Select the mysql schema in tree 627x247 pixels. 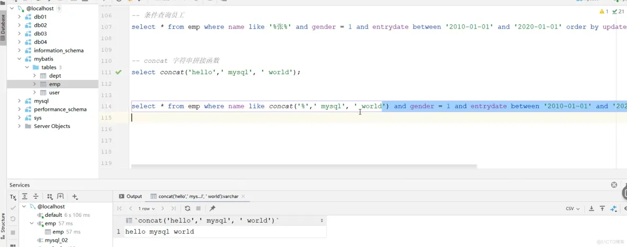click(x=41, y=100)
